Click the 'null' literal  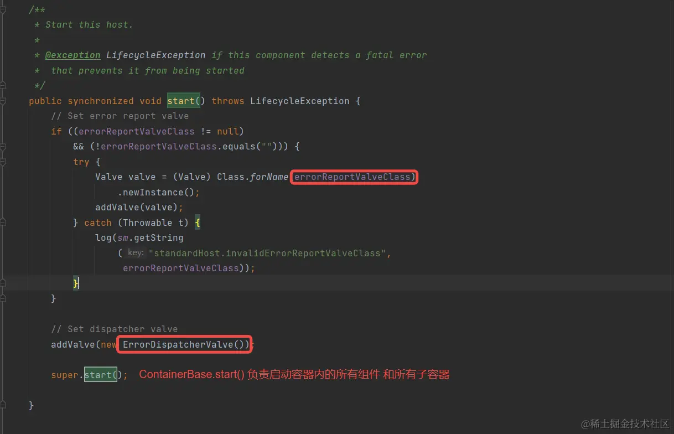pyautogui.click(x=227, y=132)
